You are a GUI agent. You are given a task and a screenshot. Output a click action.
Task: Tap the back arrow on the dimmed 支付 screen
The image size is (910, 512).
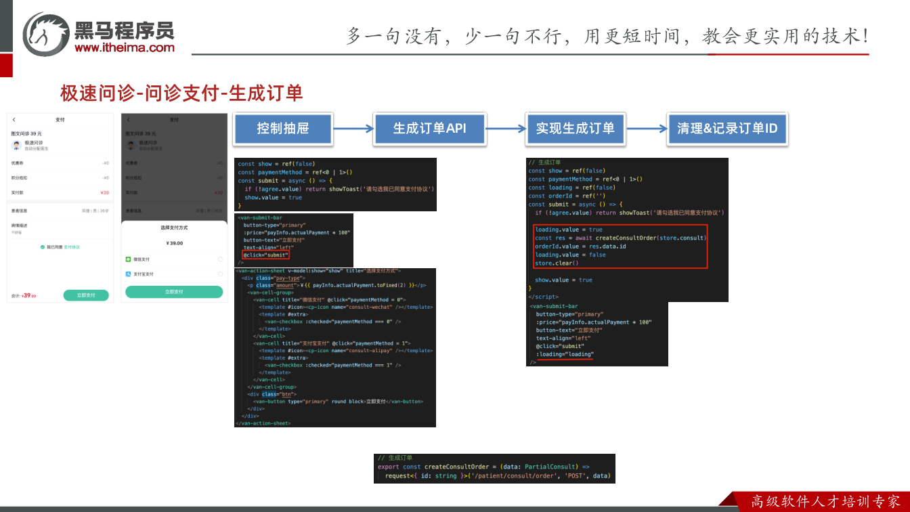127,120
